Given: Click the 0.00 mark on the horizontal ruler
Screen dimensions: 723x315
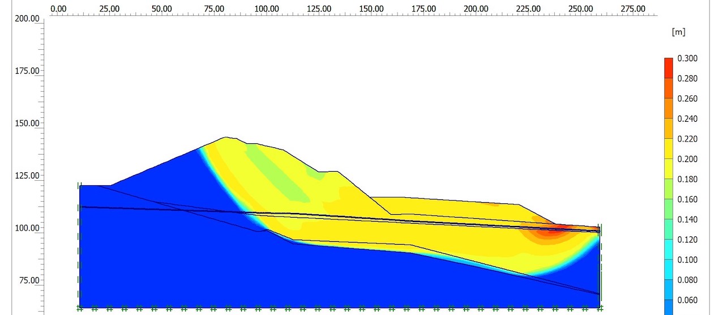Looking at the screenshot, I should pyautogui.click(x=58, y=9).
